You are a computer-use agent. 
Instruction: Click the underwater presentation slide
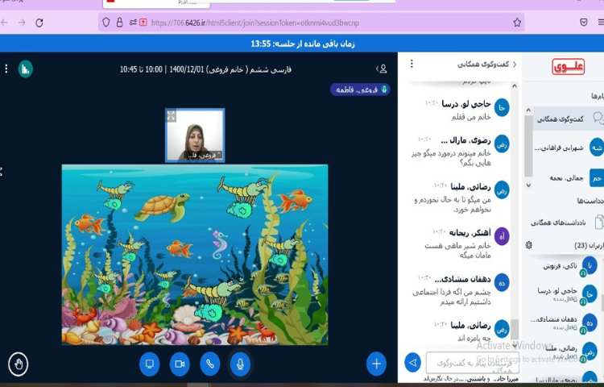[195, 255]
